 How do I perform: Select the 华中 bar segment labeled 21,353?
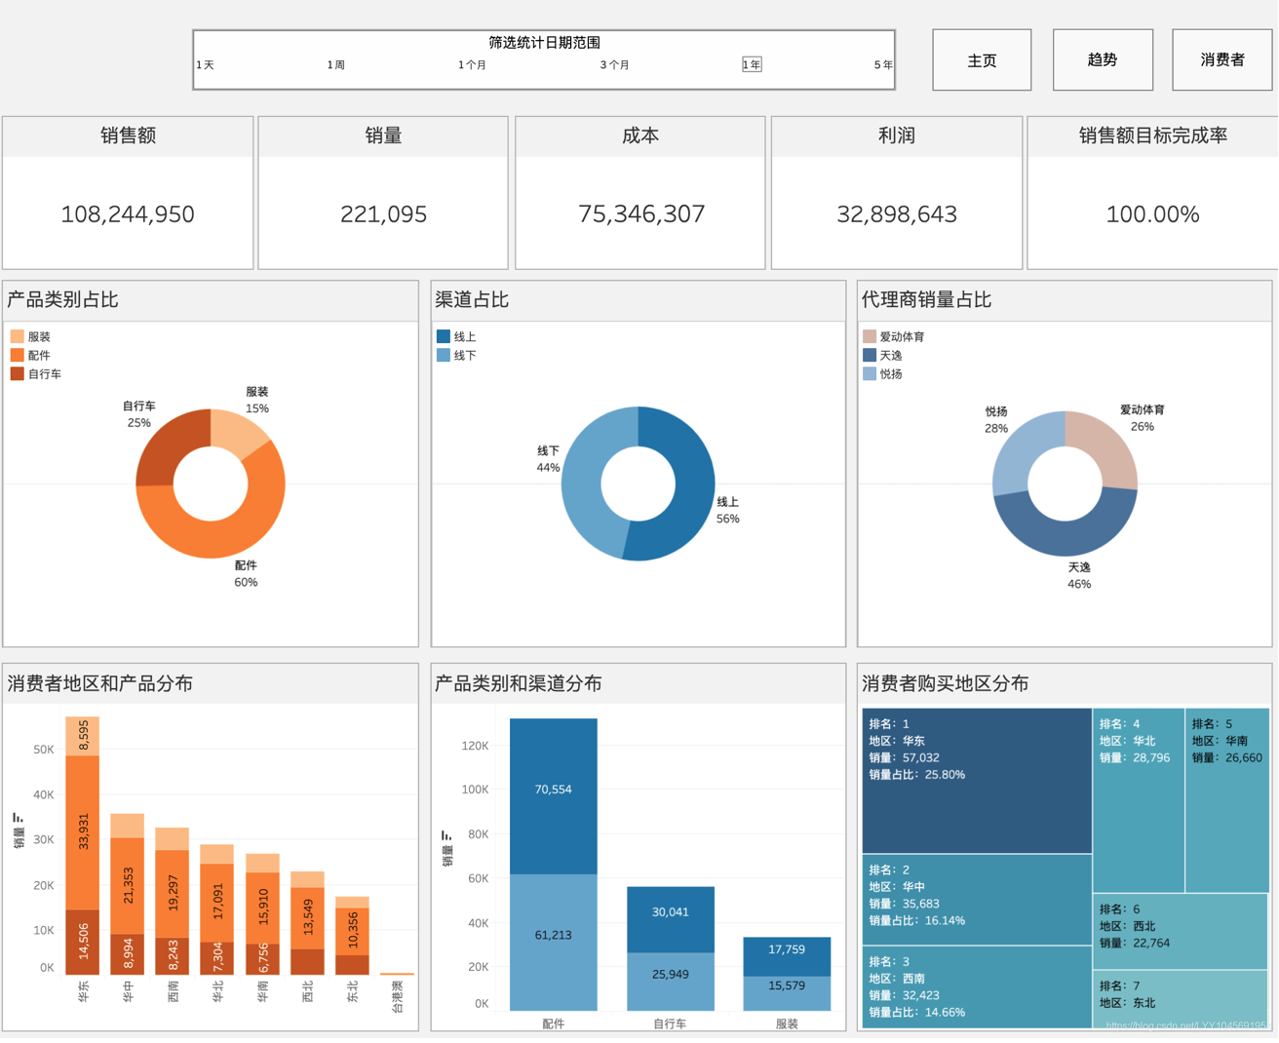tap(128, 886)
